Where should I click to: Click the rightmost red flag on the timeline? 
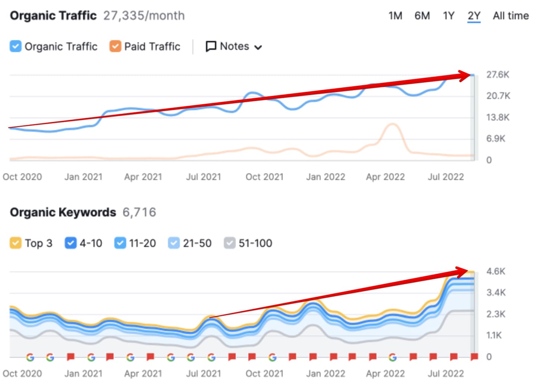coord(474,357)
